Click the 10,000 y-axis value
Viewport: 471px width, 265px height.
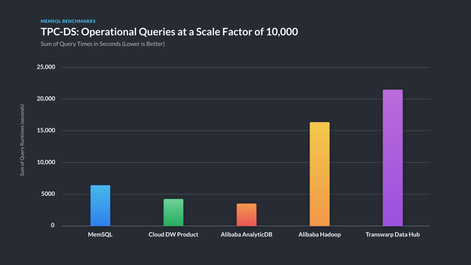pyautogui.click(x=46, y=162)
